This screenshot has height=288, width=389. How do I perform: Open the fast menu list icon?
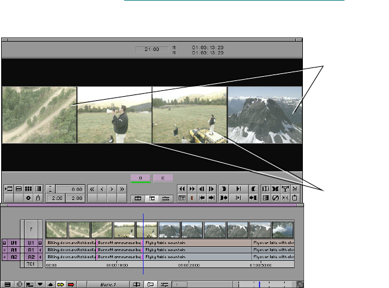(182, 198)
